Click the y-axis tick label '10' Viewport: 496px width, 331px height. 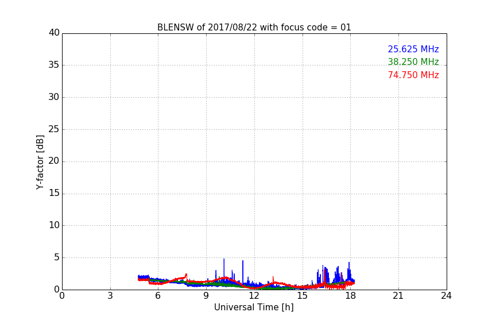point(54,225)
